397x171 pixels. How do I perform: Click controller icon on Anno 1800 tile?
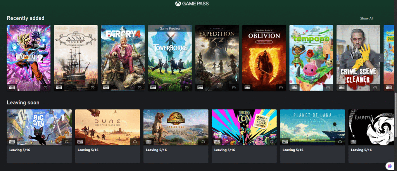coord(92,87)
